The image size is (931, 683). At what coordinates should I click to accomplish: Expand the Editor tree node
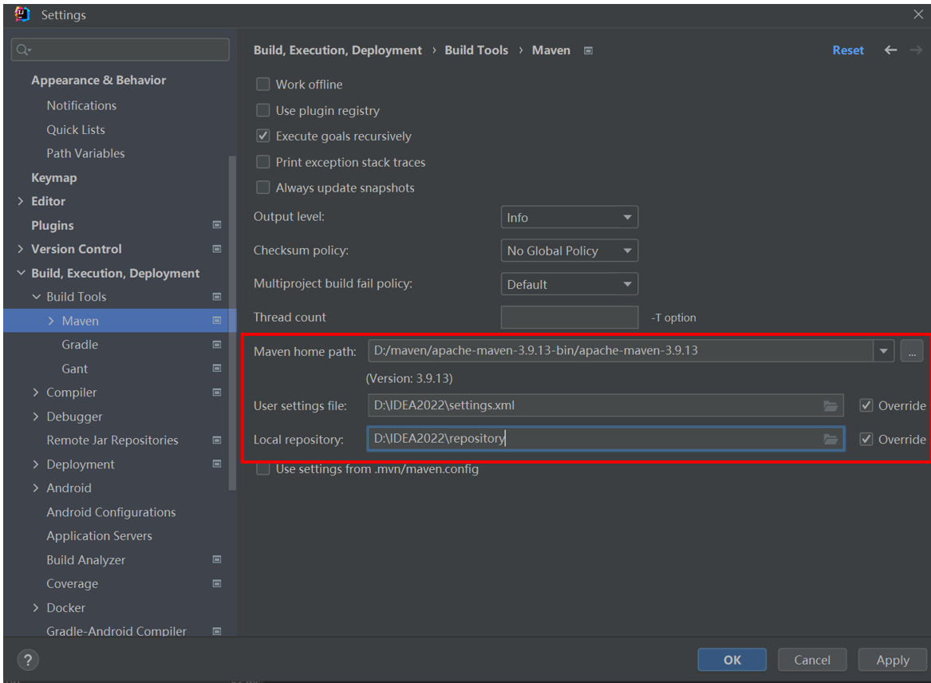[x=20, y=201]
